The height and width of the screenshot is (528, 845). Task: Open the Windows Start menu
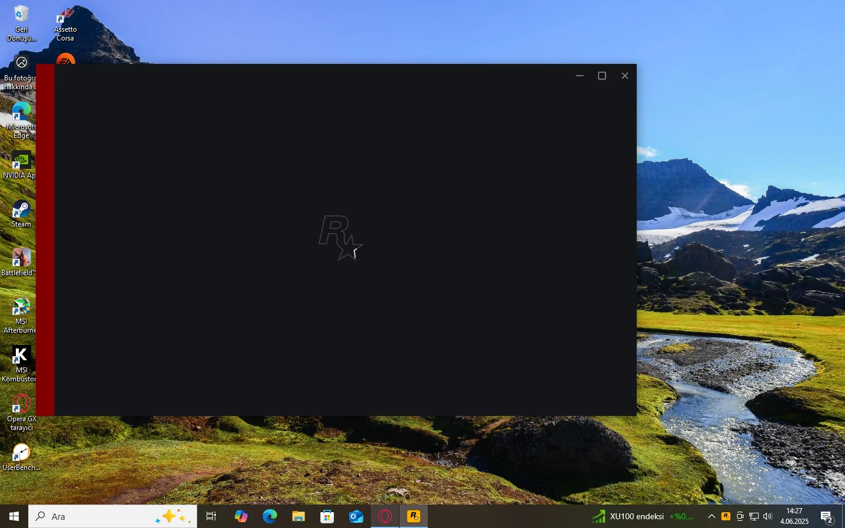coord(14,516)
